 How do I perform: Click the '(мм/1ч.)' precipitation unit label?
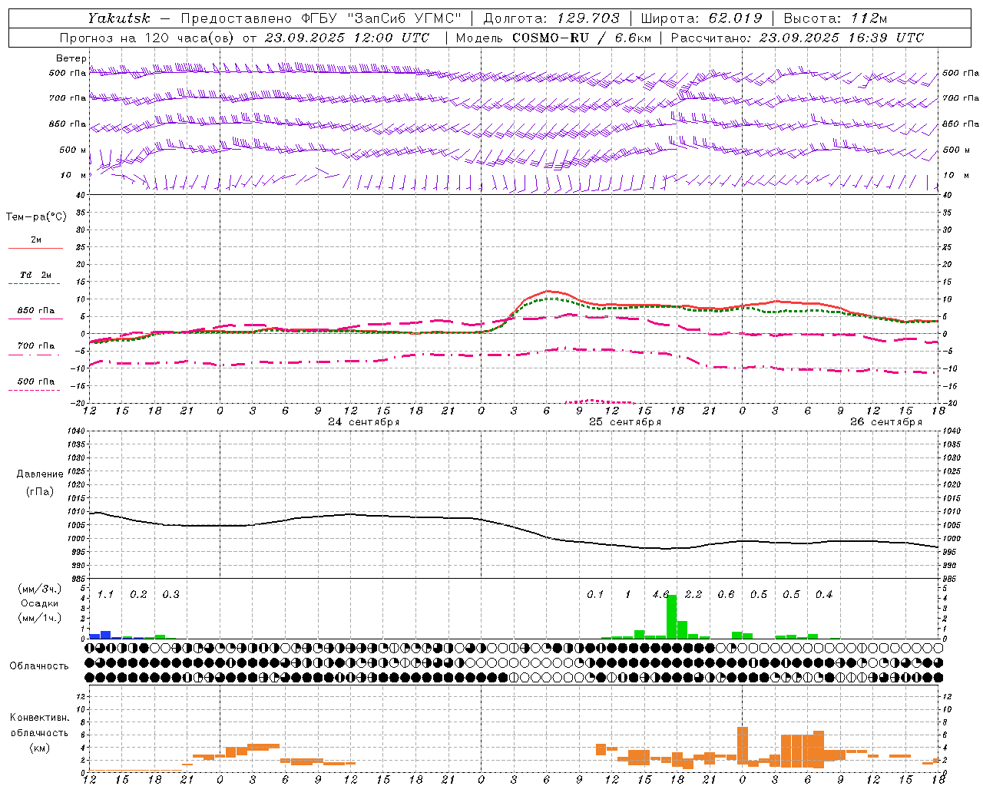click(38, 618)
